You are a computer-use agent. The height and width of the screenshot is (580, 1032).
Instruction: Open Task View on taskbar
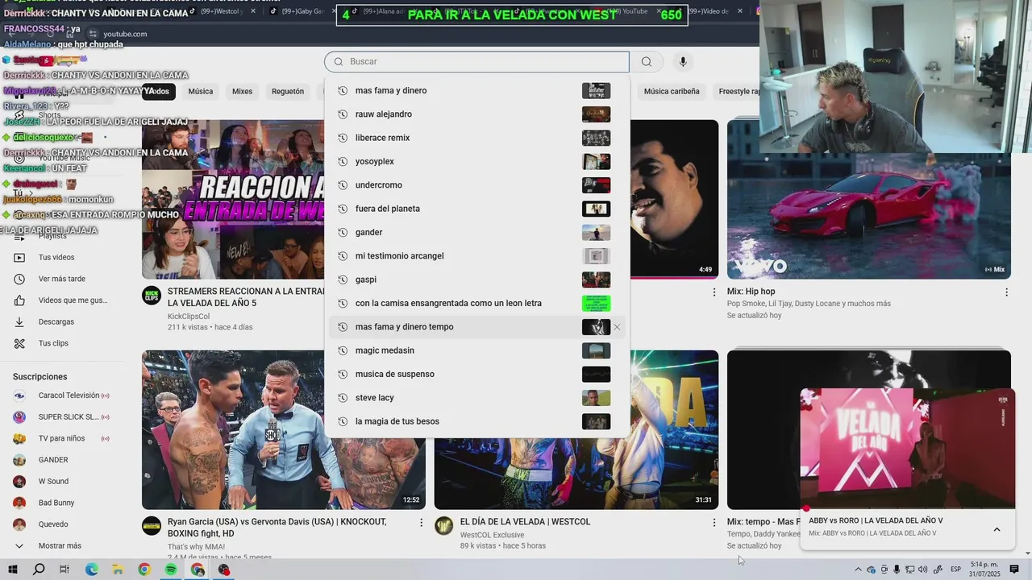point(64,570)
